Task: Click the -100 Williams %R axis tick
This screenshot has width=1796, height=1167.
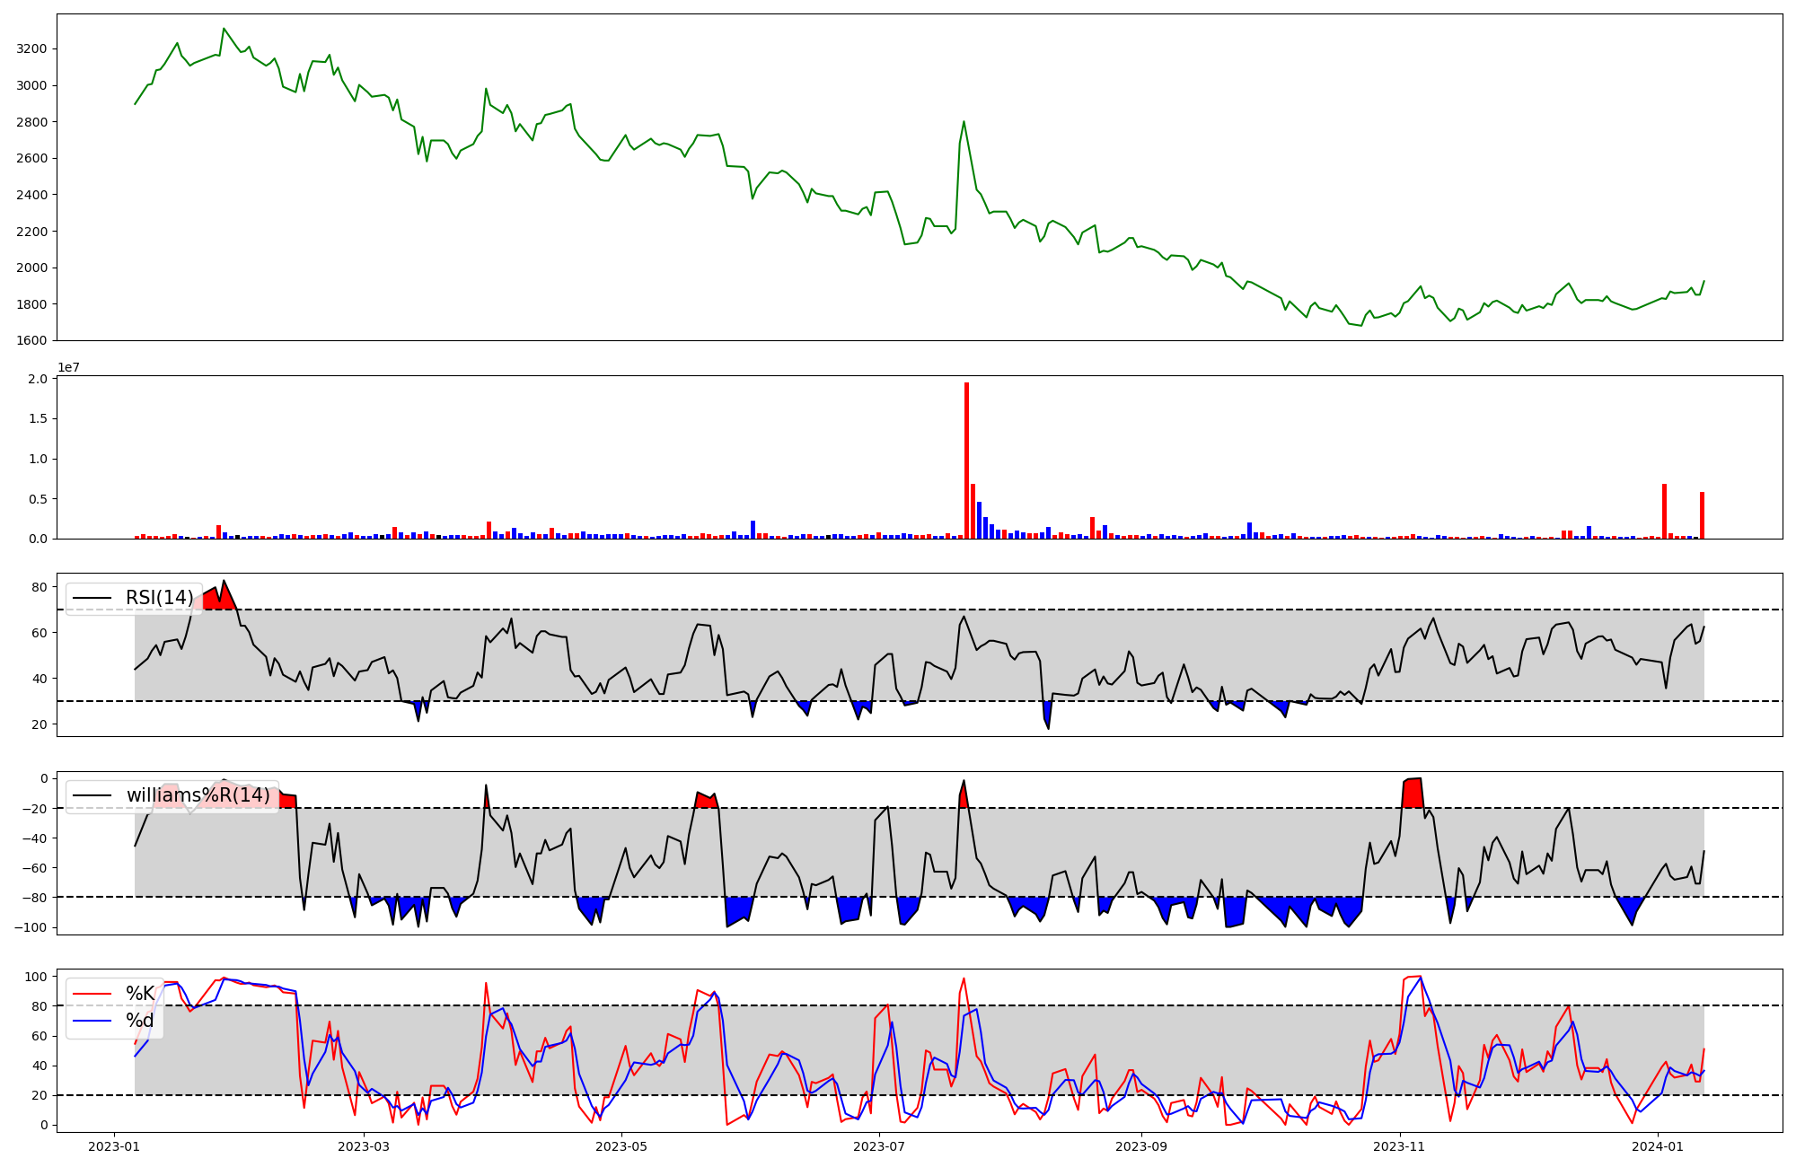Action: click(x=31, y=927)
